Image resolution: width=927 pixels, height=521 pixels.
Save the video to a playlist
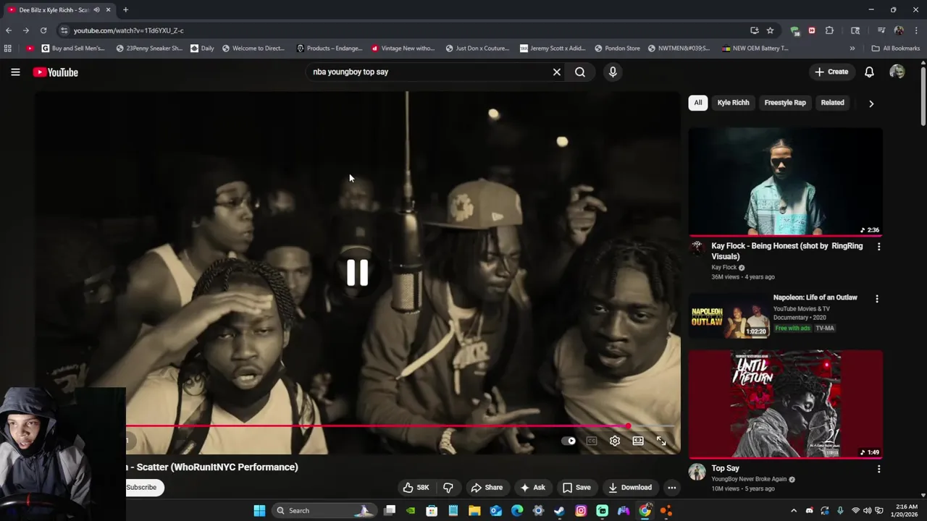(576, 488)
